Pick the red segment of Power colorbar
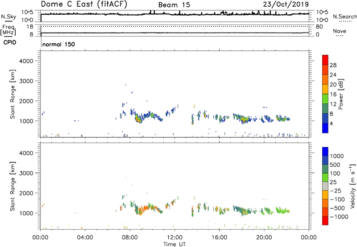Image resolution: width=357 pixels, height=247 pixels. tap(325, 60)
